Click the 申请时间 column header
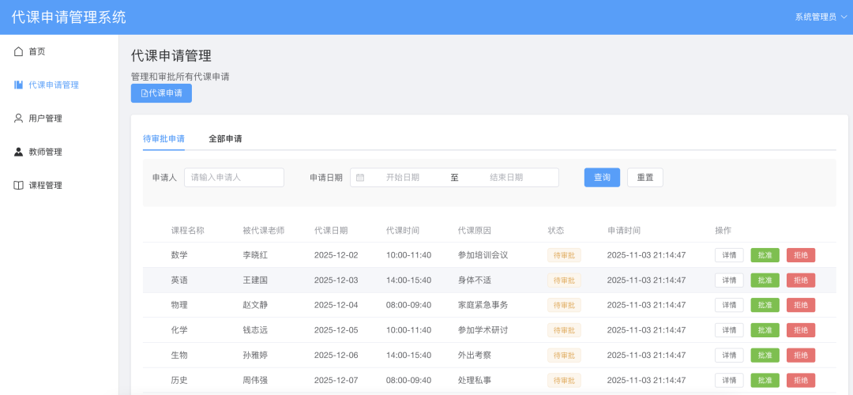This screenshot has width=853, height=395. [x=624, y=231]
